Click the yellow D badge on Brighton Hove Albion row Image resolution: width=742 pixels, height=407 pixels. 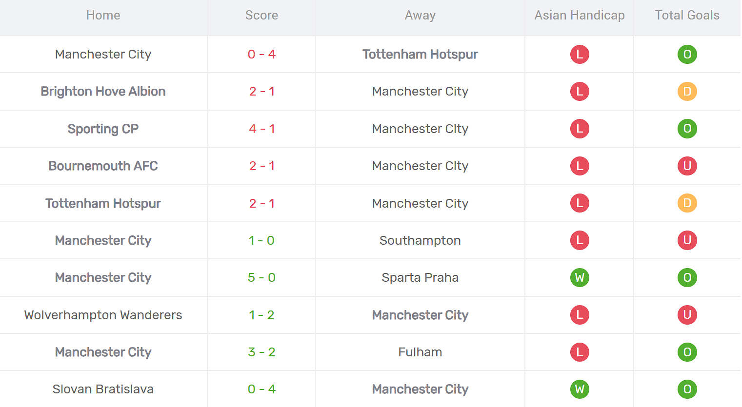click(687, 91)
